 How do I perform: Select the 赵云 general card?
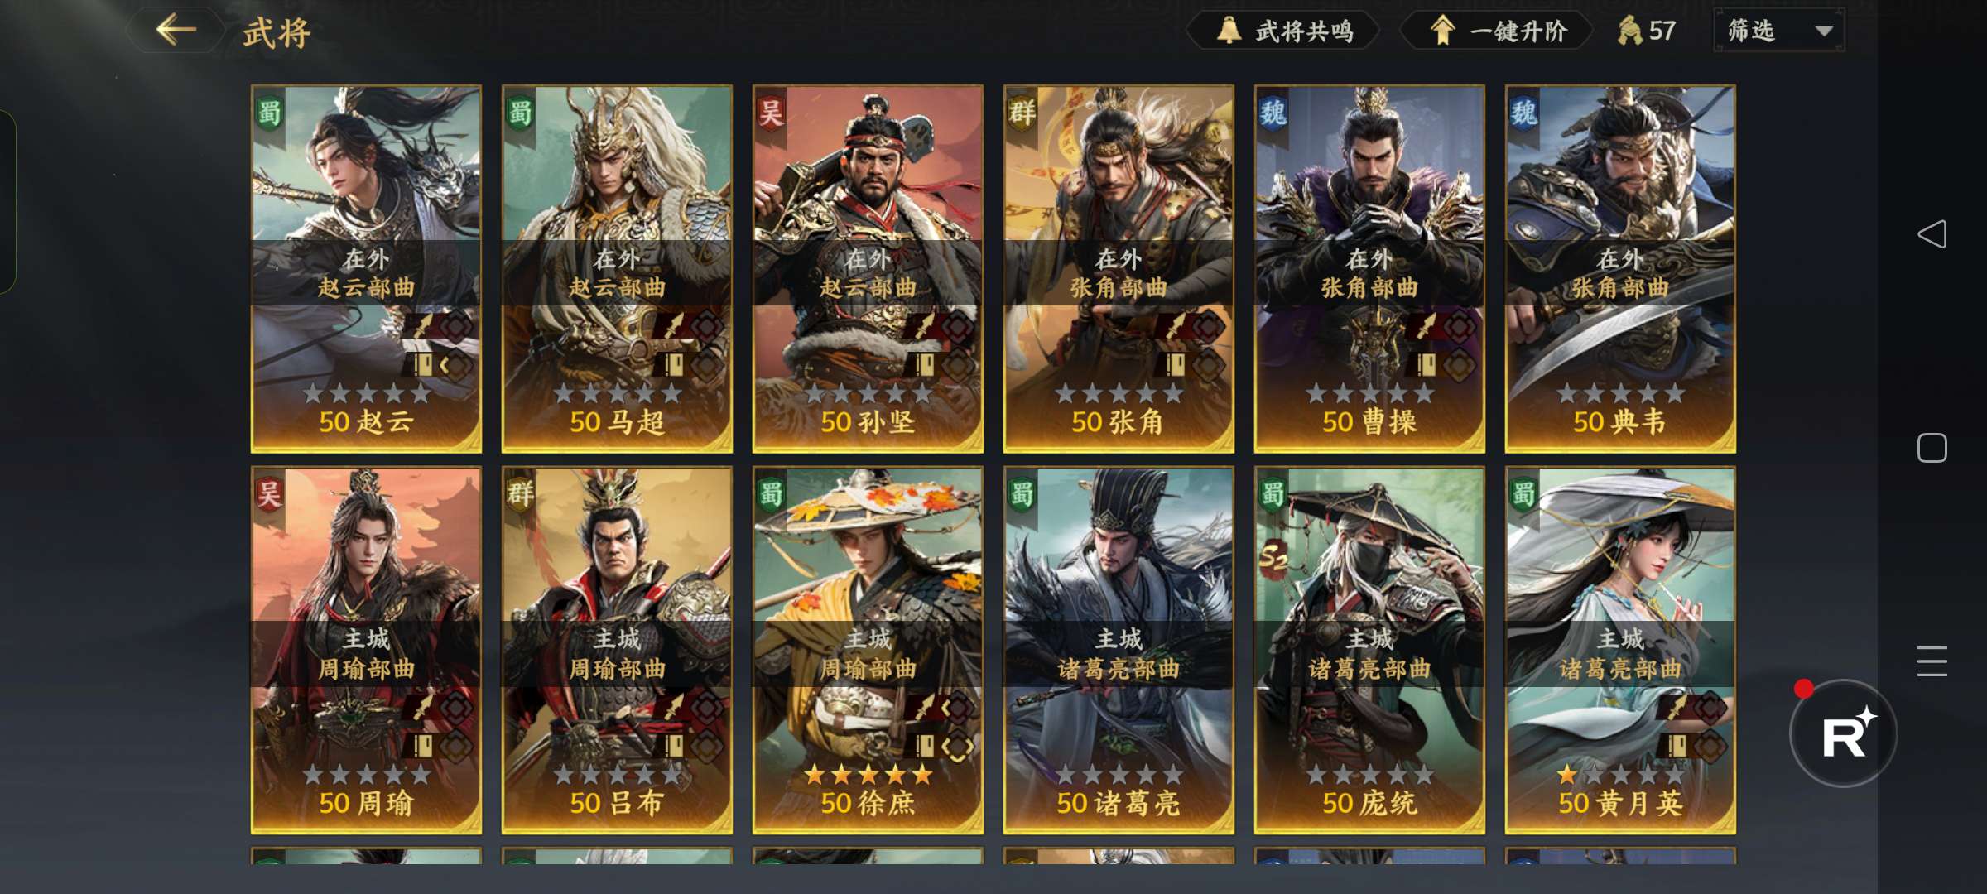coord(366,269)
